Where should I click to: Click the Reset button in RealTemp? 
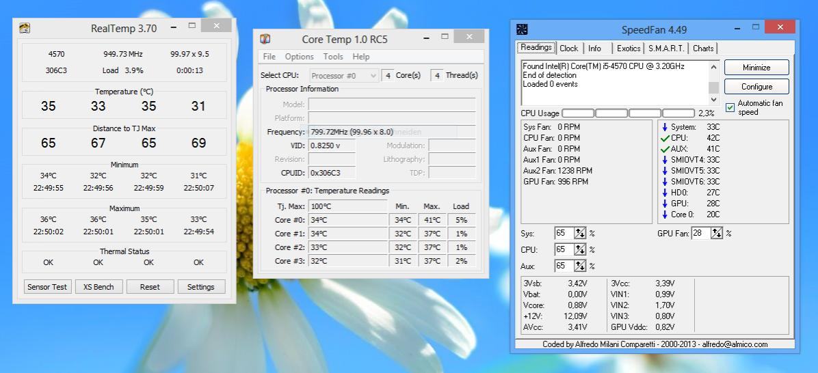point(150,286)
